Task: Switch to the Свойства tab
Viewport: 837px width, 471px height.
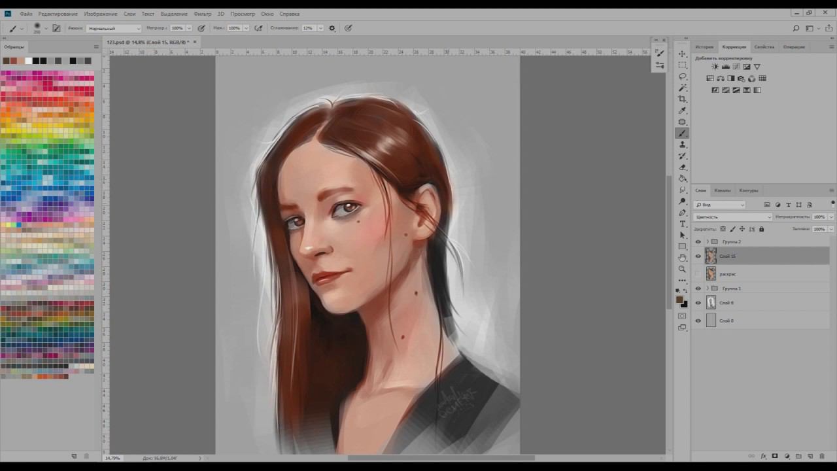Action: 764,47
